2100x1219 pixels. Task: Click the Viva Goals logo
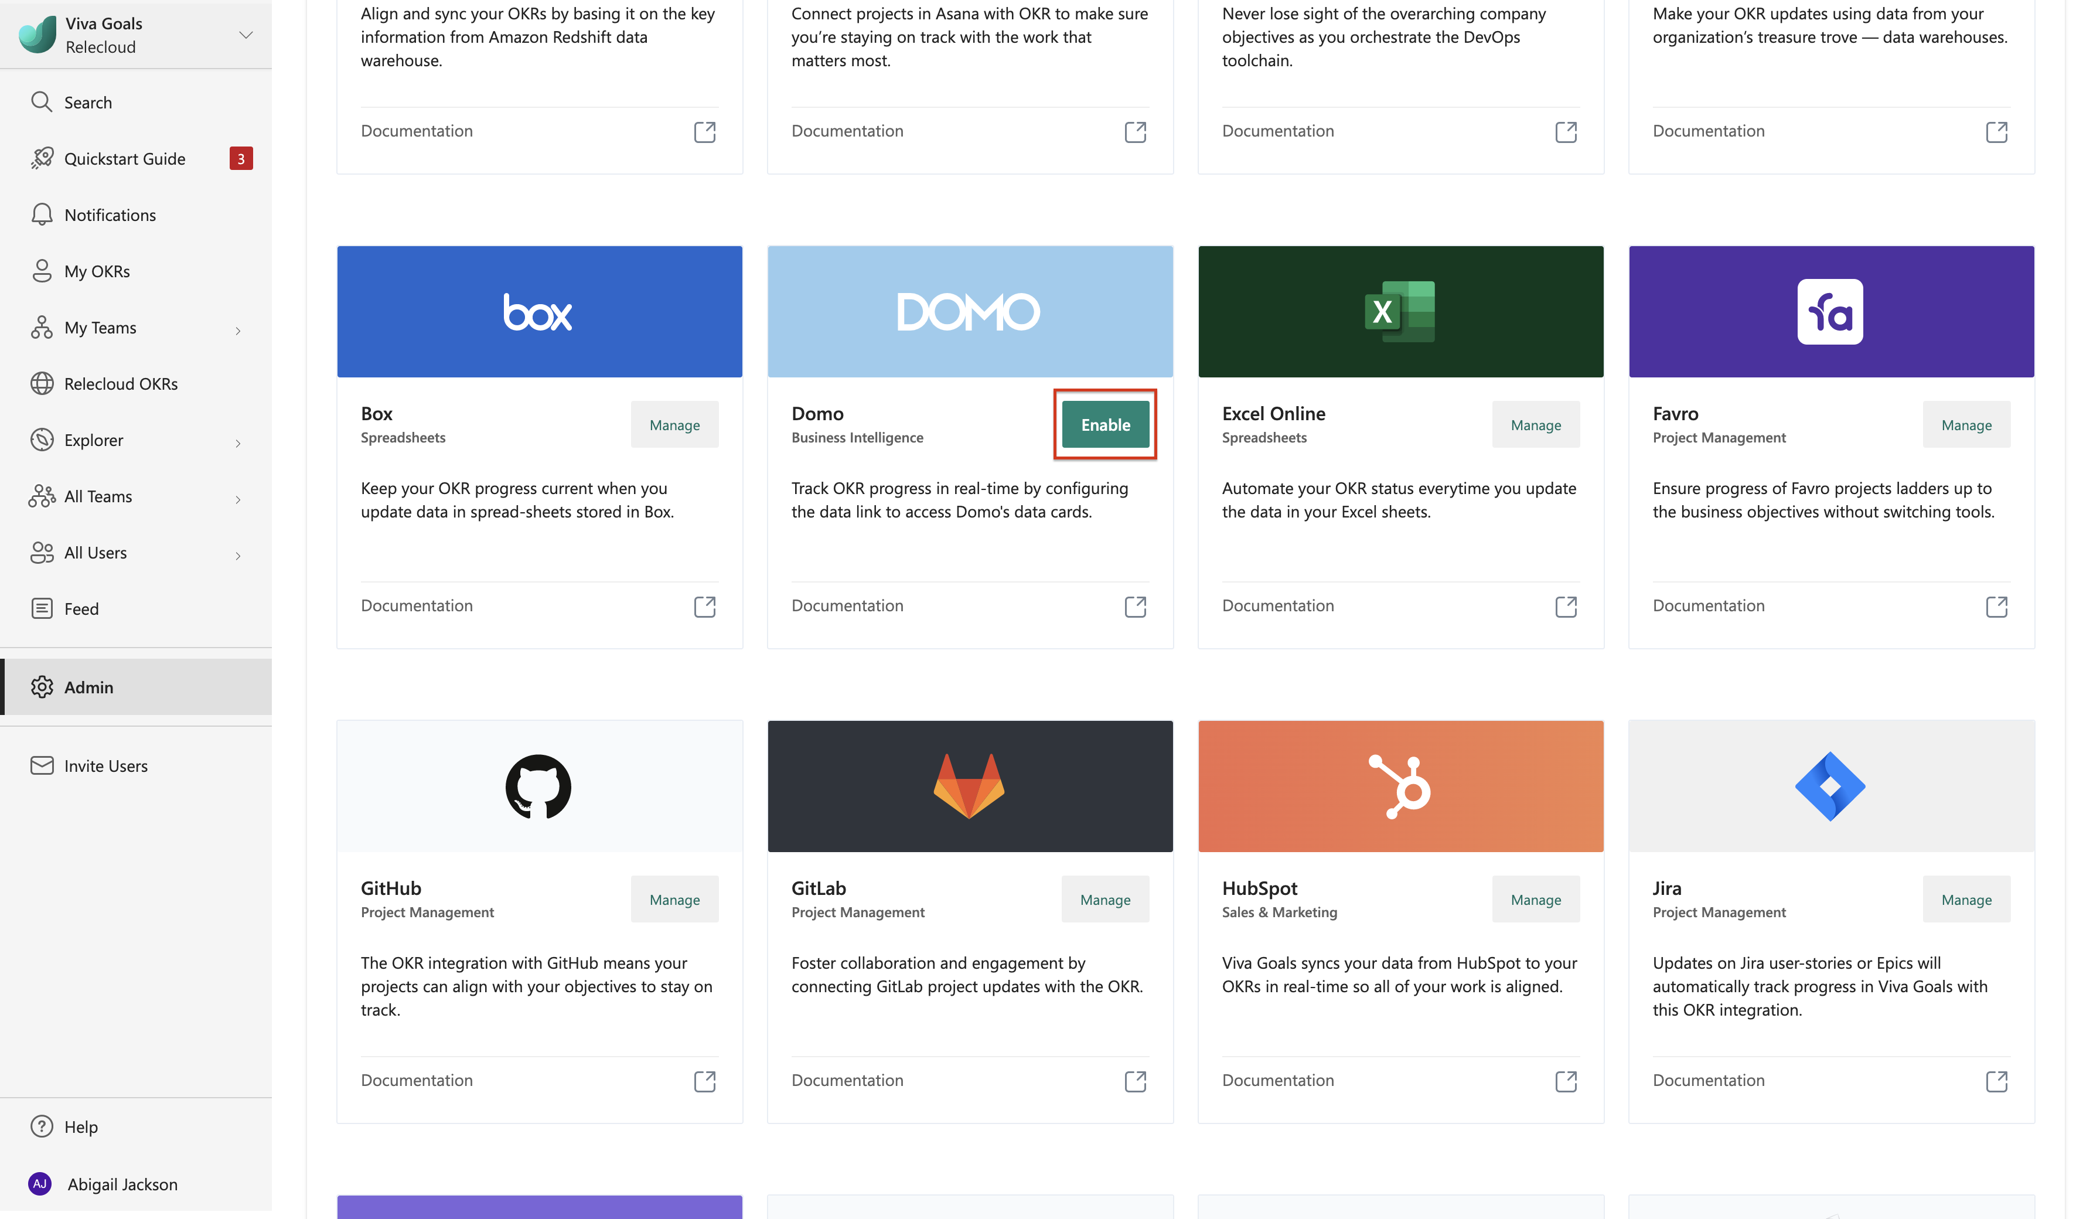coord(37,34)
